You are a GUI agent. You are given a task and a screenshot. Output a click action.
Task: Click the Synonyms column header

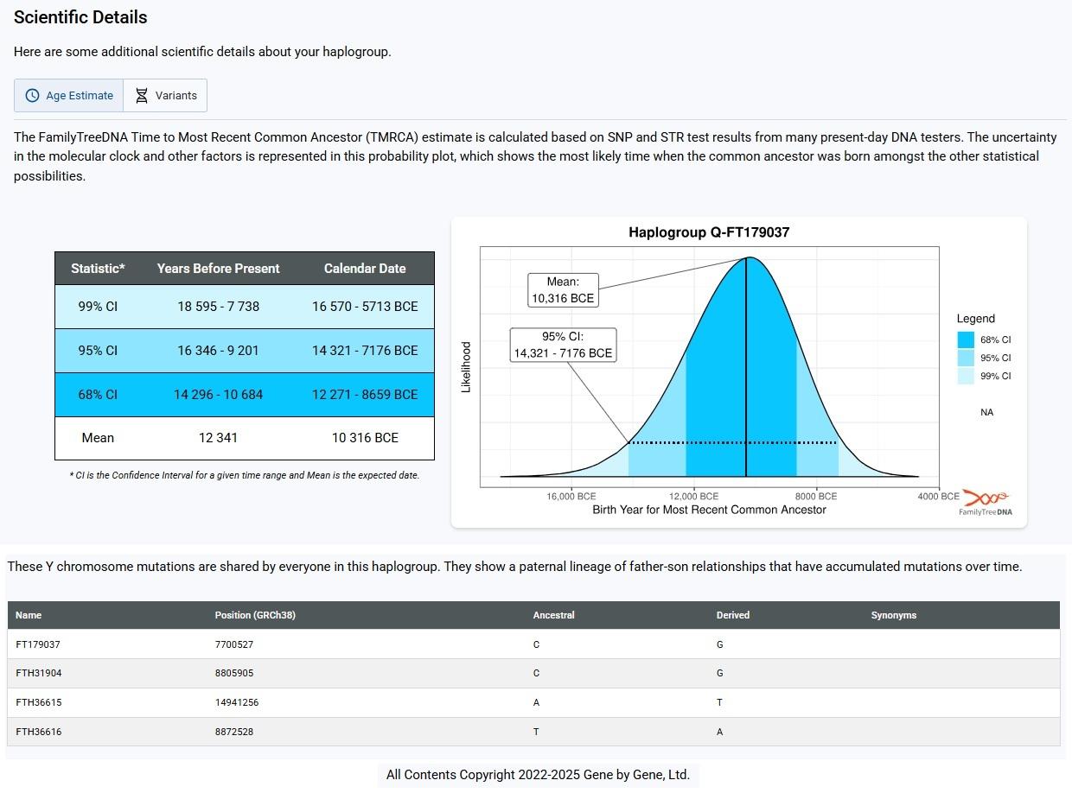(893, 615)
